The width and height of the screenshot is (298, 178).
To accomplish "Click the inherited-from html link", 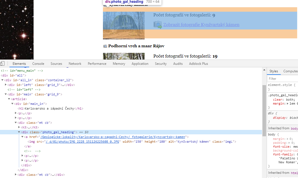I will (294, 173).
